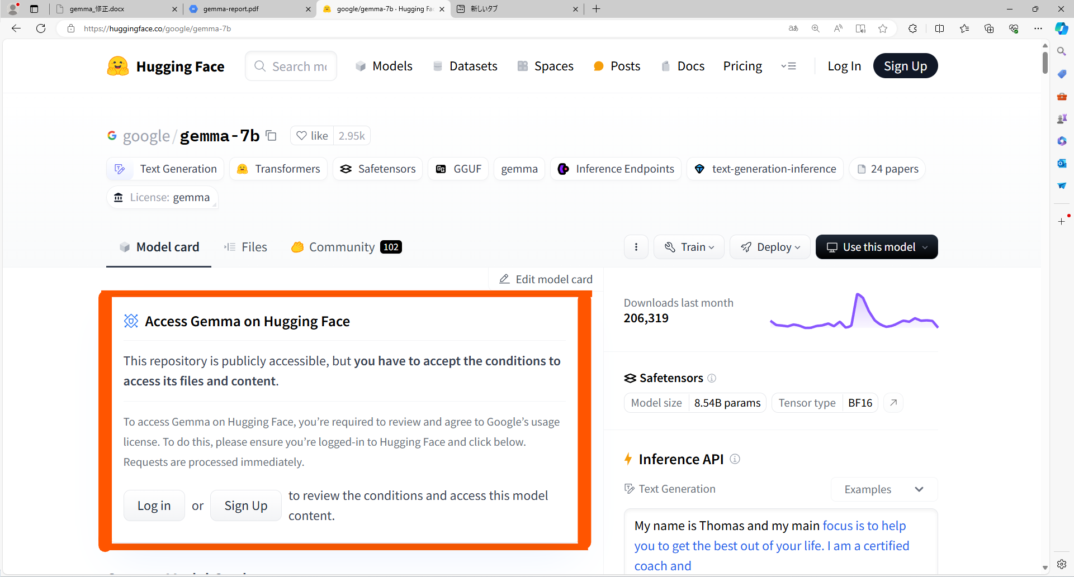Open the three-dot more options menu
1074x577 pixels.
[x=636, y=247]
